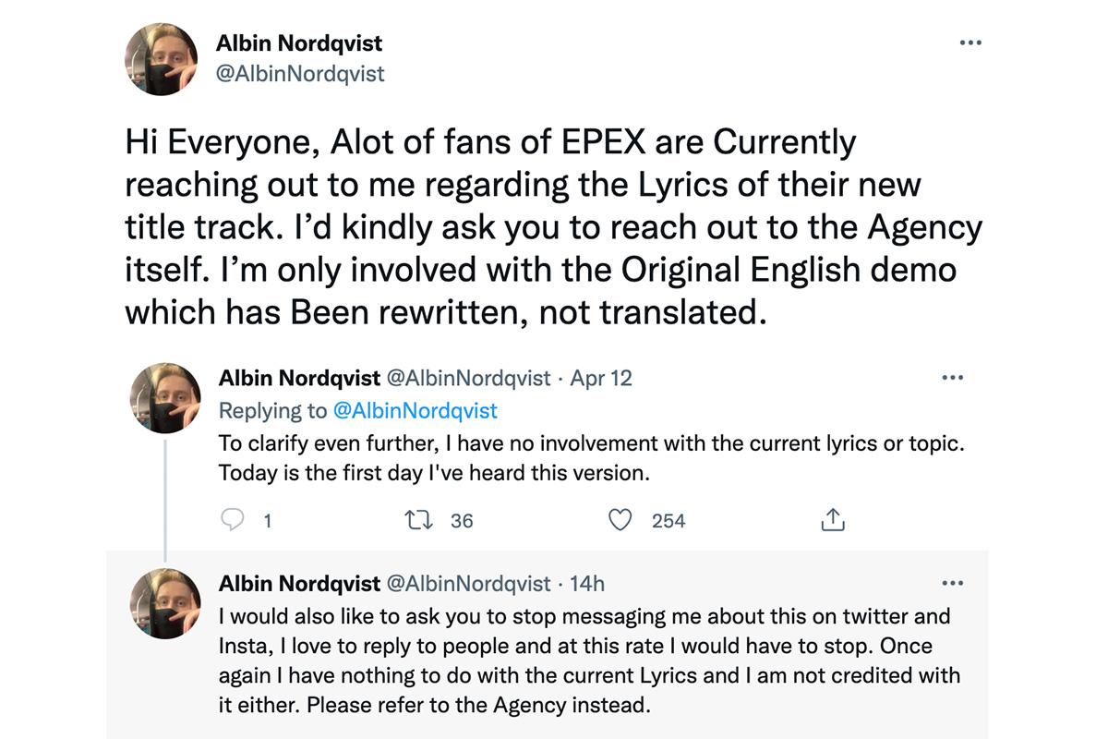Open the Apr 12 timestamp link
The image size is (1108, 739).
(x=601, y=378)
